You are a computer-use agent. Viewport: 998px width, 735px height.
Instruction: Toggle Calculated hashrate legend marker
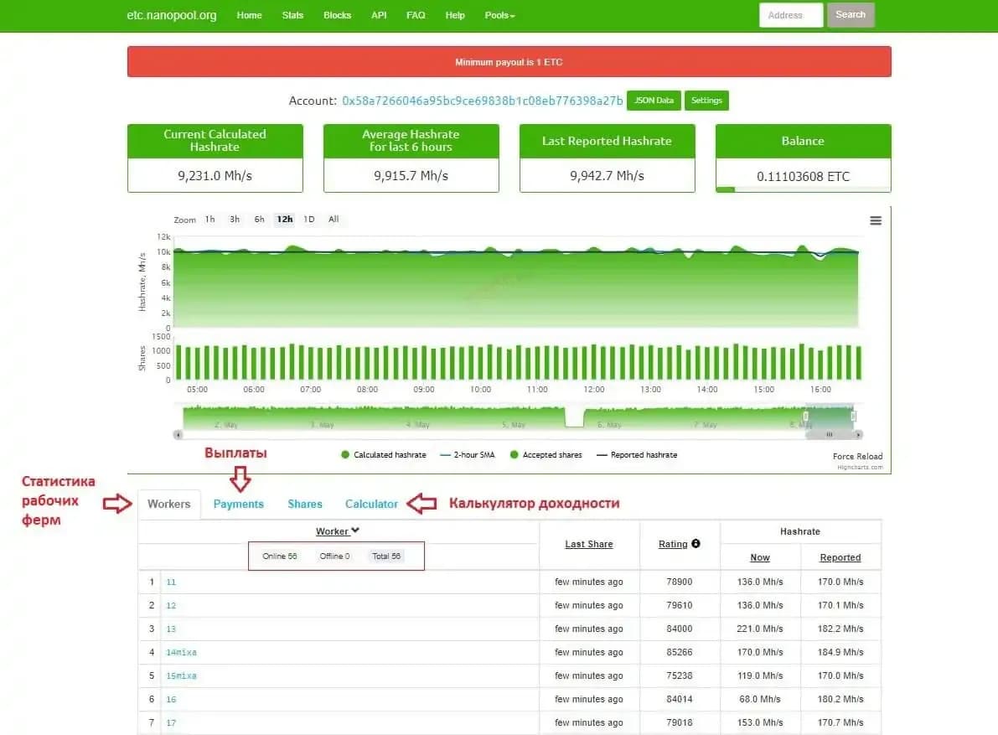click(x=345, y=454)
